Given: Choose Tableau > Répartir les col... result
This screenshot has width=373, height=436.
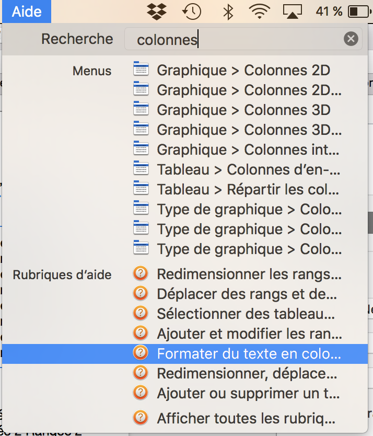Looking at the screenshot, I should click(249, 189).
